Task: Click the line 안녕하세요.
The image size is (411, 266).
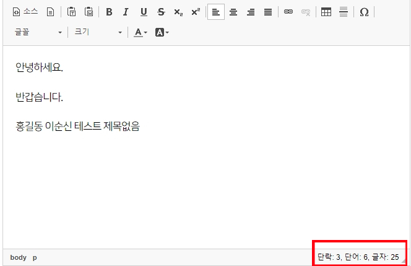Action: [40, 68]
